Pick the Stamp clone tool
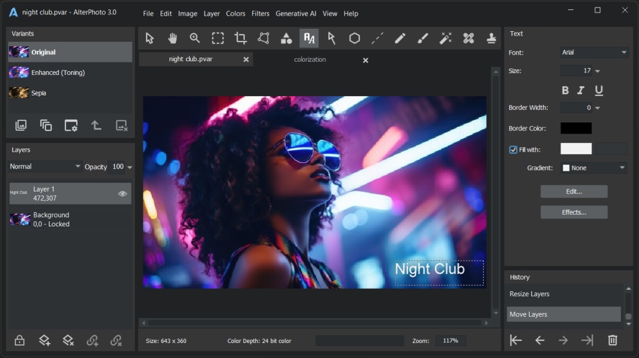 tap(492, 38)
